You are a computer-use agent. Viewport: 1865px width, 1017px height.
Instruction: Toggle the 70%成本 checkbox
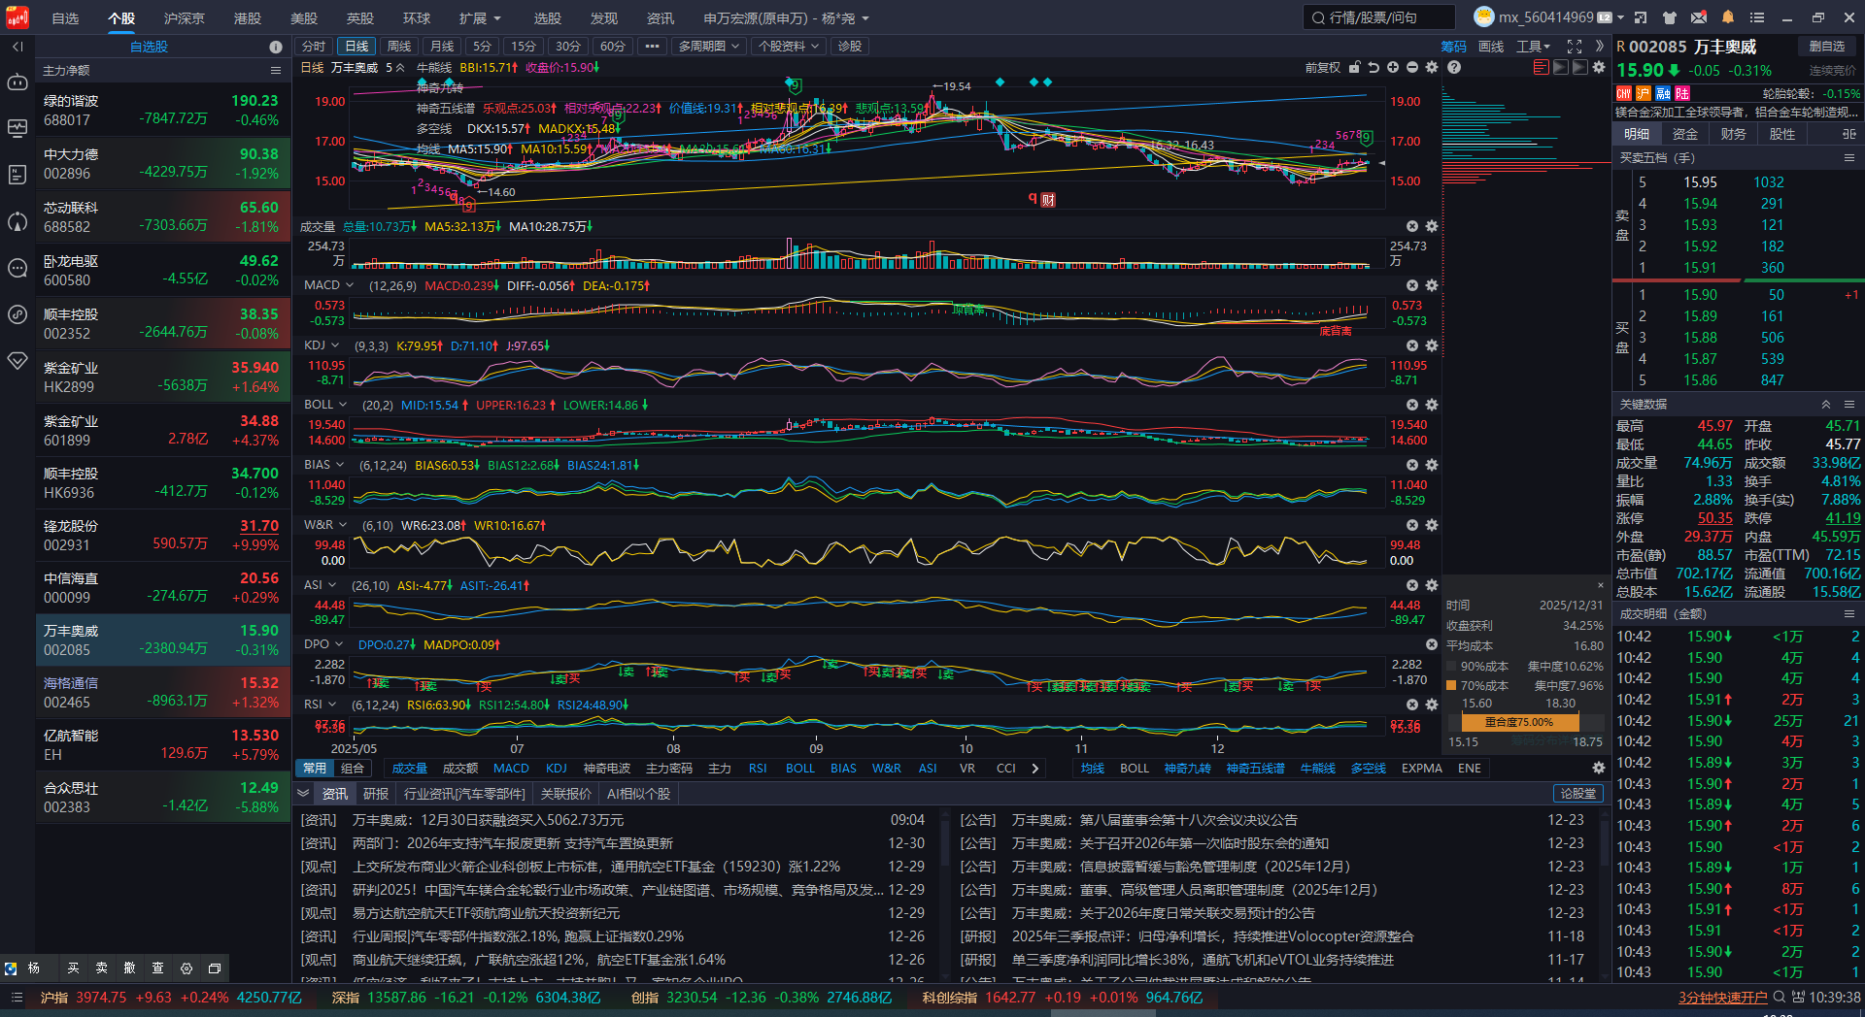pos(1451,685)
